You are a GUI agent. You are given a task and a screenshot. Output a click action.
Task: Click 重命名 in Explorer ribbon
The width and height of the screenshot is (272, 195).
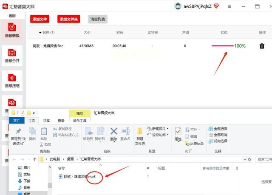125,134
